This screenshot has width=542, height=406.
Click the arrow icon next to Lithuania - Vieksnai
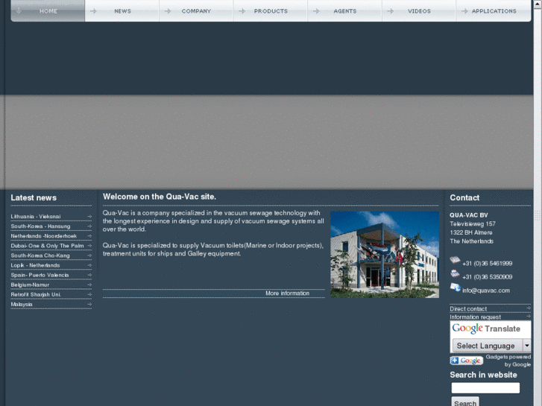coord(89,216)
